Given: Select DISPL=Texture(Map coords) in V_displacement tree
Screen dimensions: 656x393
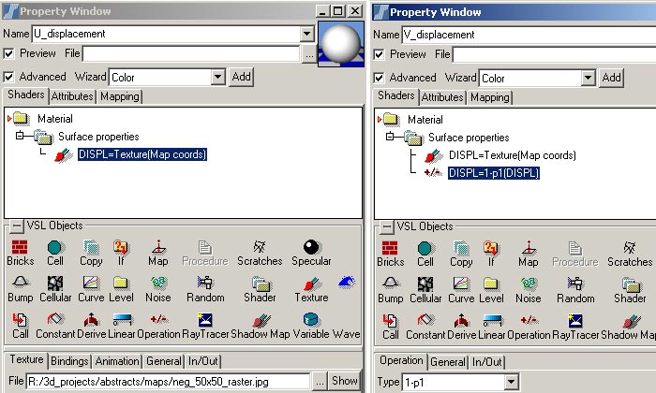Looking at the screenshot, I should 512,155.
